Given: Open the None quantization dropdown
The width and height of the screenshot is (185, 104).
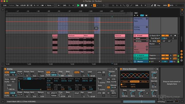Looking at the screenshot, I should click(x=50, y=5).
